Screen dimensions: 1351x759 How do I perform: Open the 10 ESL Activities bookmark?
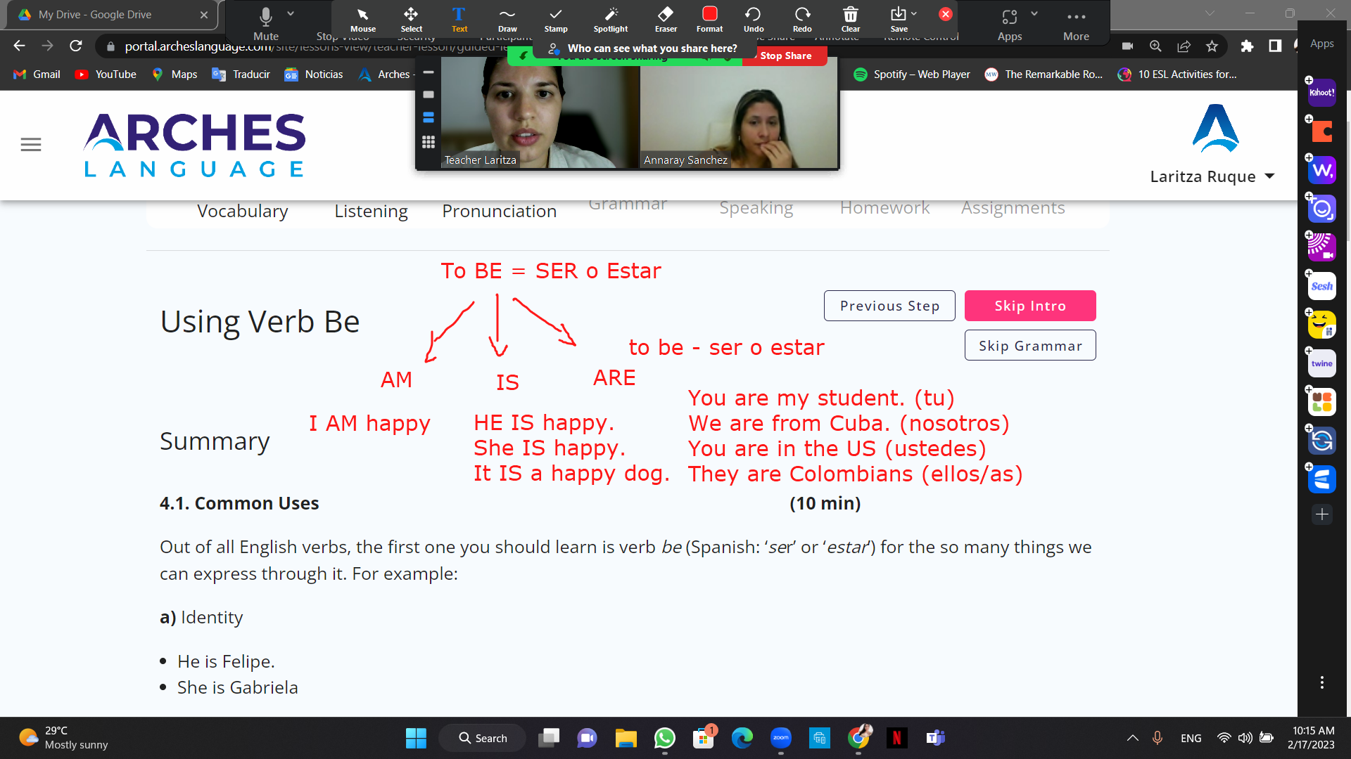point(1177,74)
